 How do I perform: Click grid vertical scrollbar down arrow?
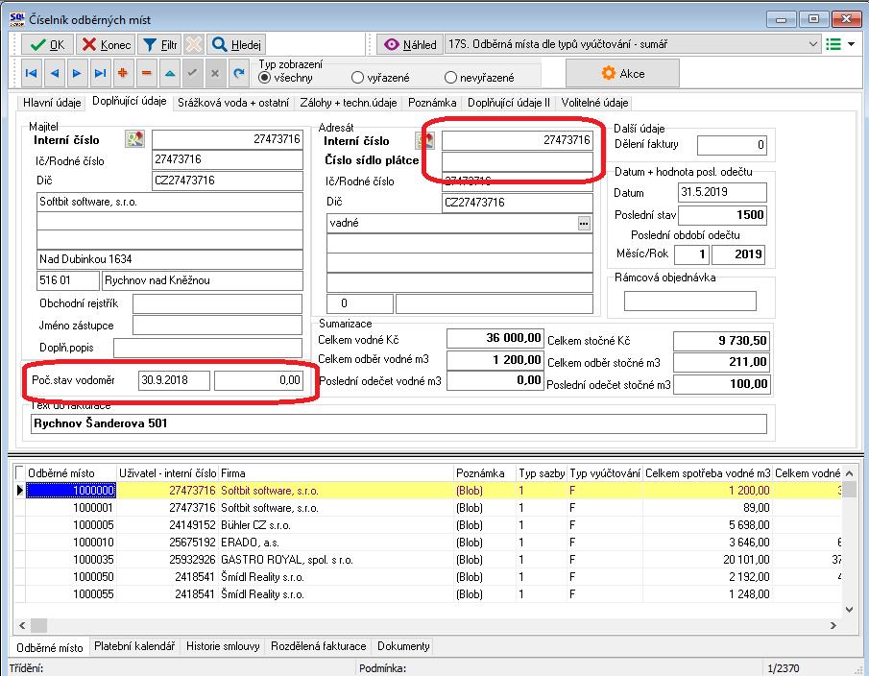tap(849, 610)
